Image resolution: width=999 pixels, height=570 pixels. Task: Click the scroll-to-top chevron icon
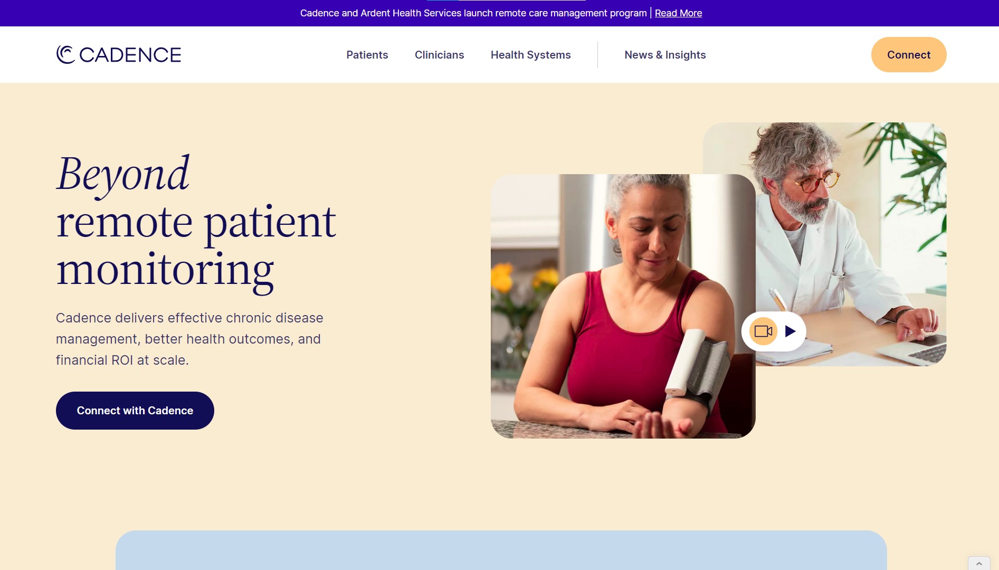coord(979,563)
